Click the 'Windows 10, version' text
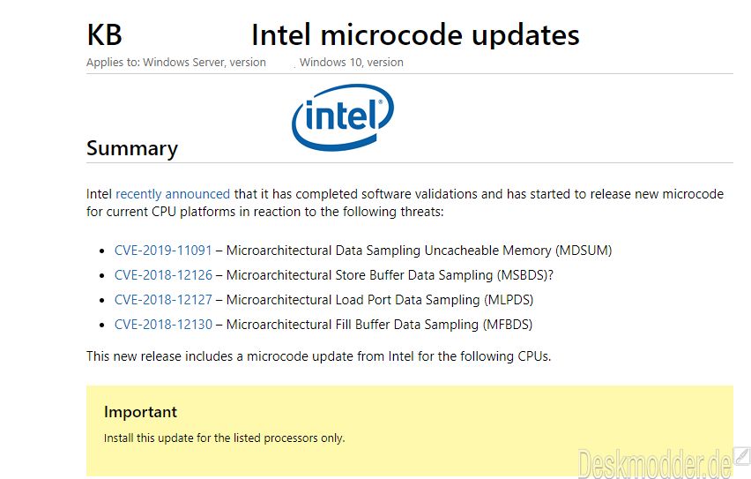This screenshot has width=751, height=479. 352,63
